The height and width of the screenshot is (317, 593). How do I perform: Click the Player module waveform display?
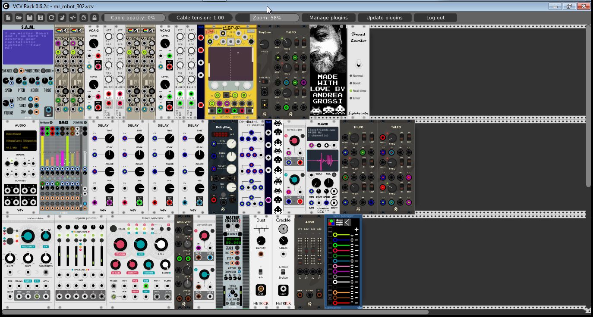pos(323,161)
